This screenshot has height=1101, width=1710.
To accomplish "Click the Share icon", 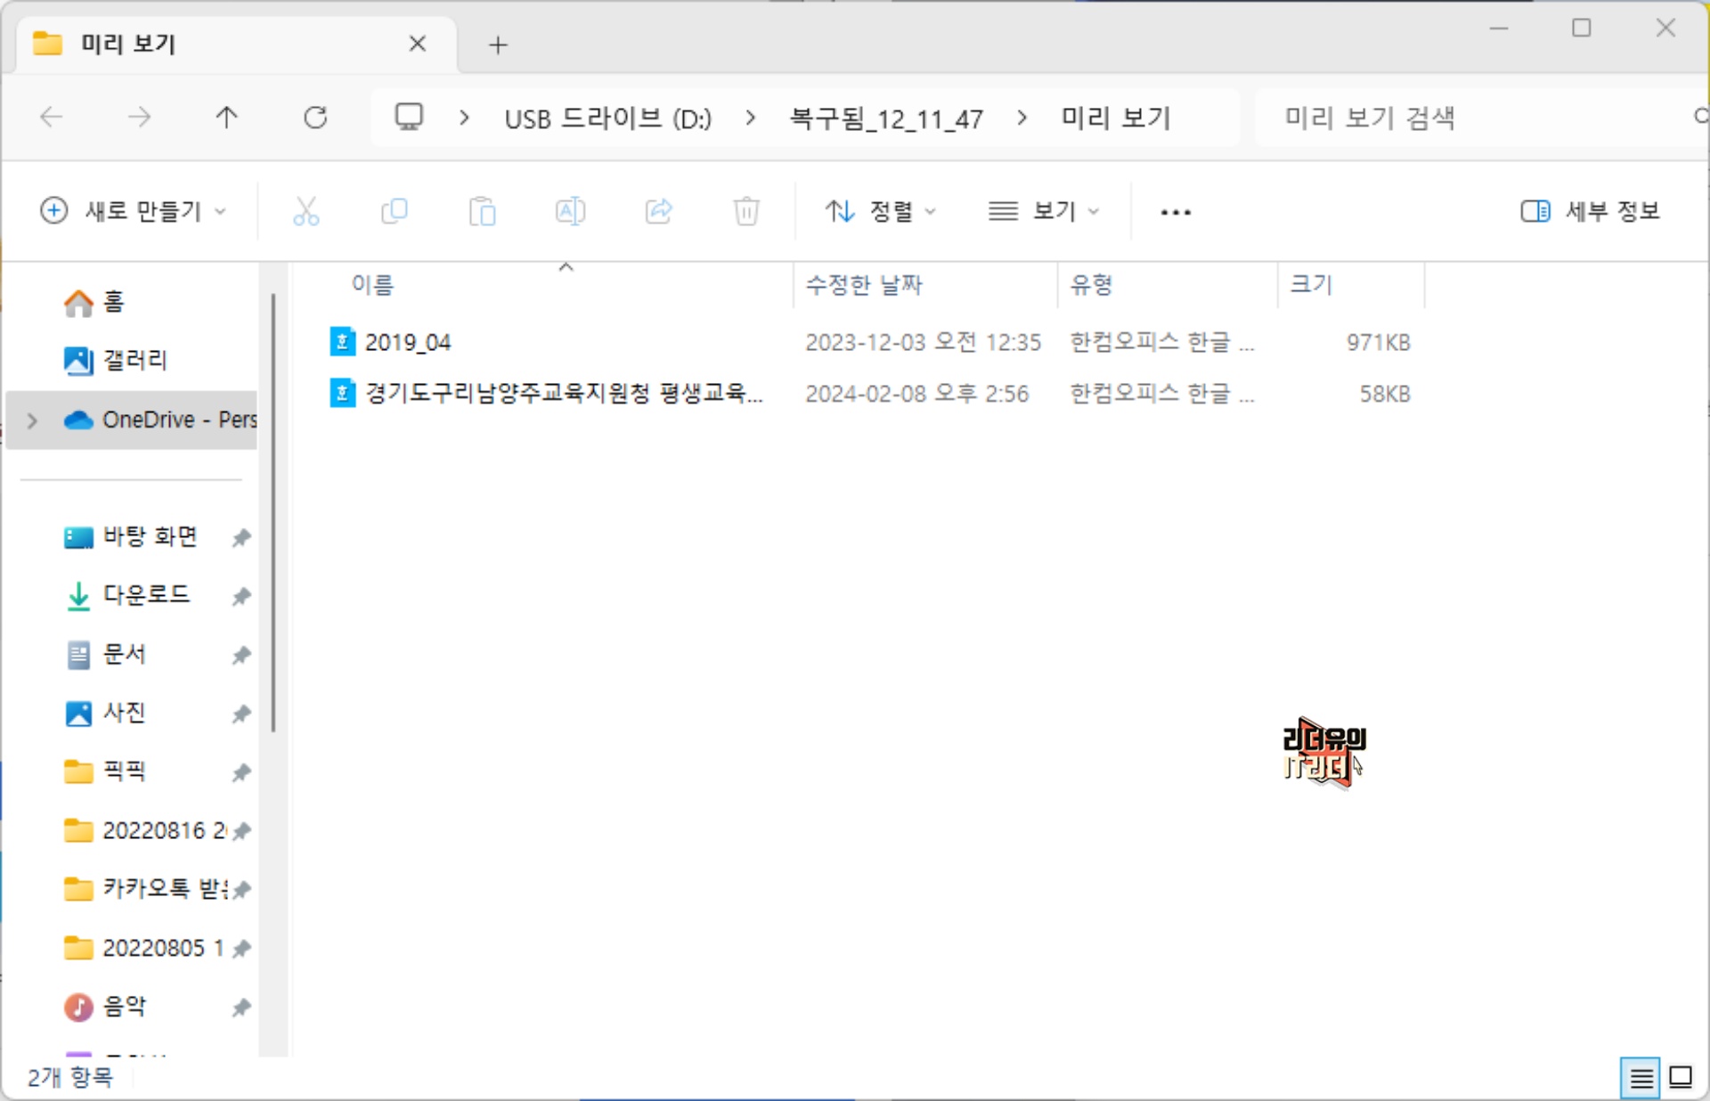I will (658, 212).
